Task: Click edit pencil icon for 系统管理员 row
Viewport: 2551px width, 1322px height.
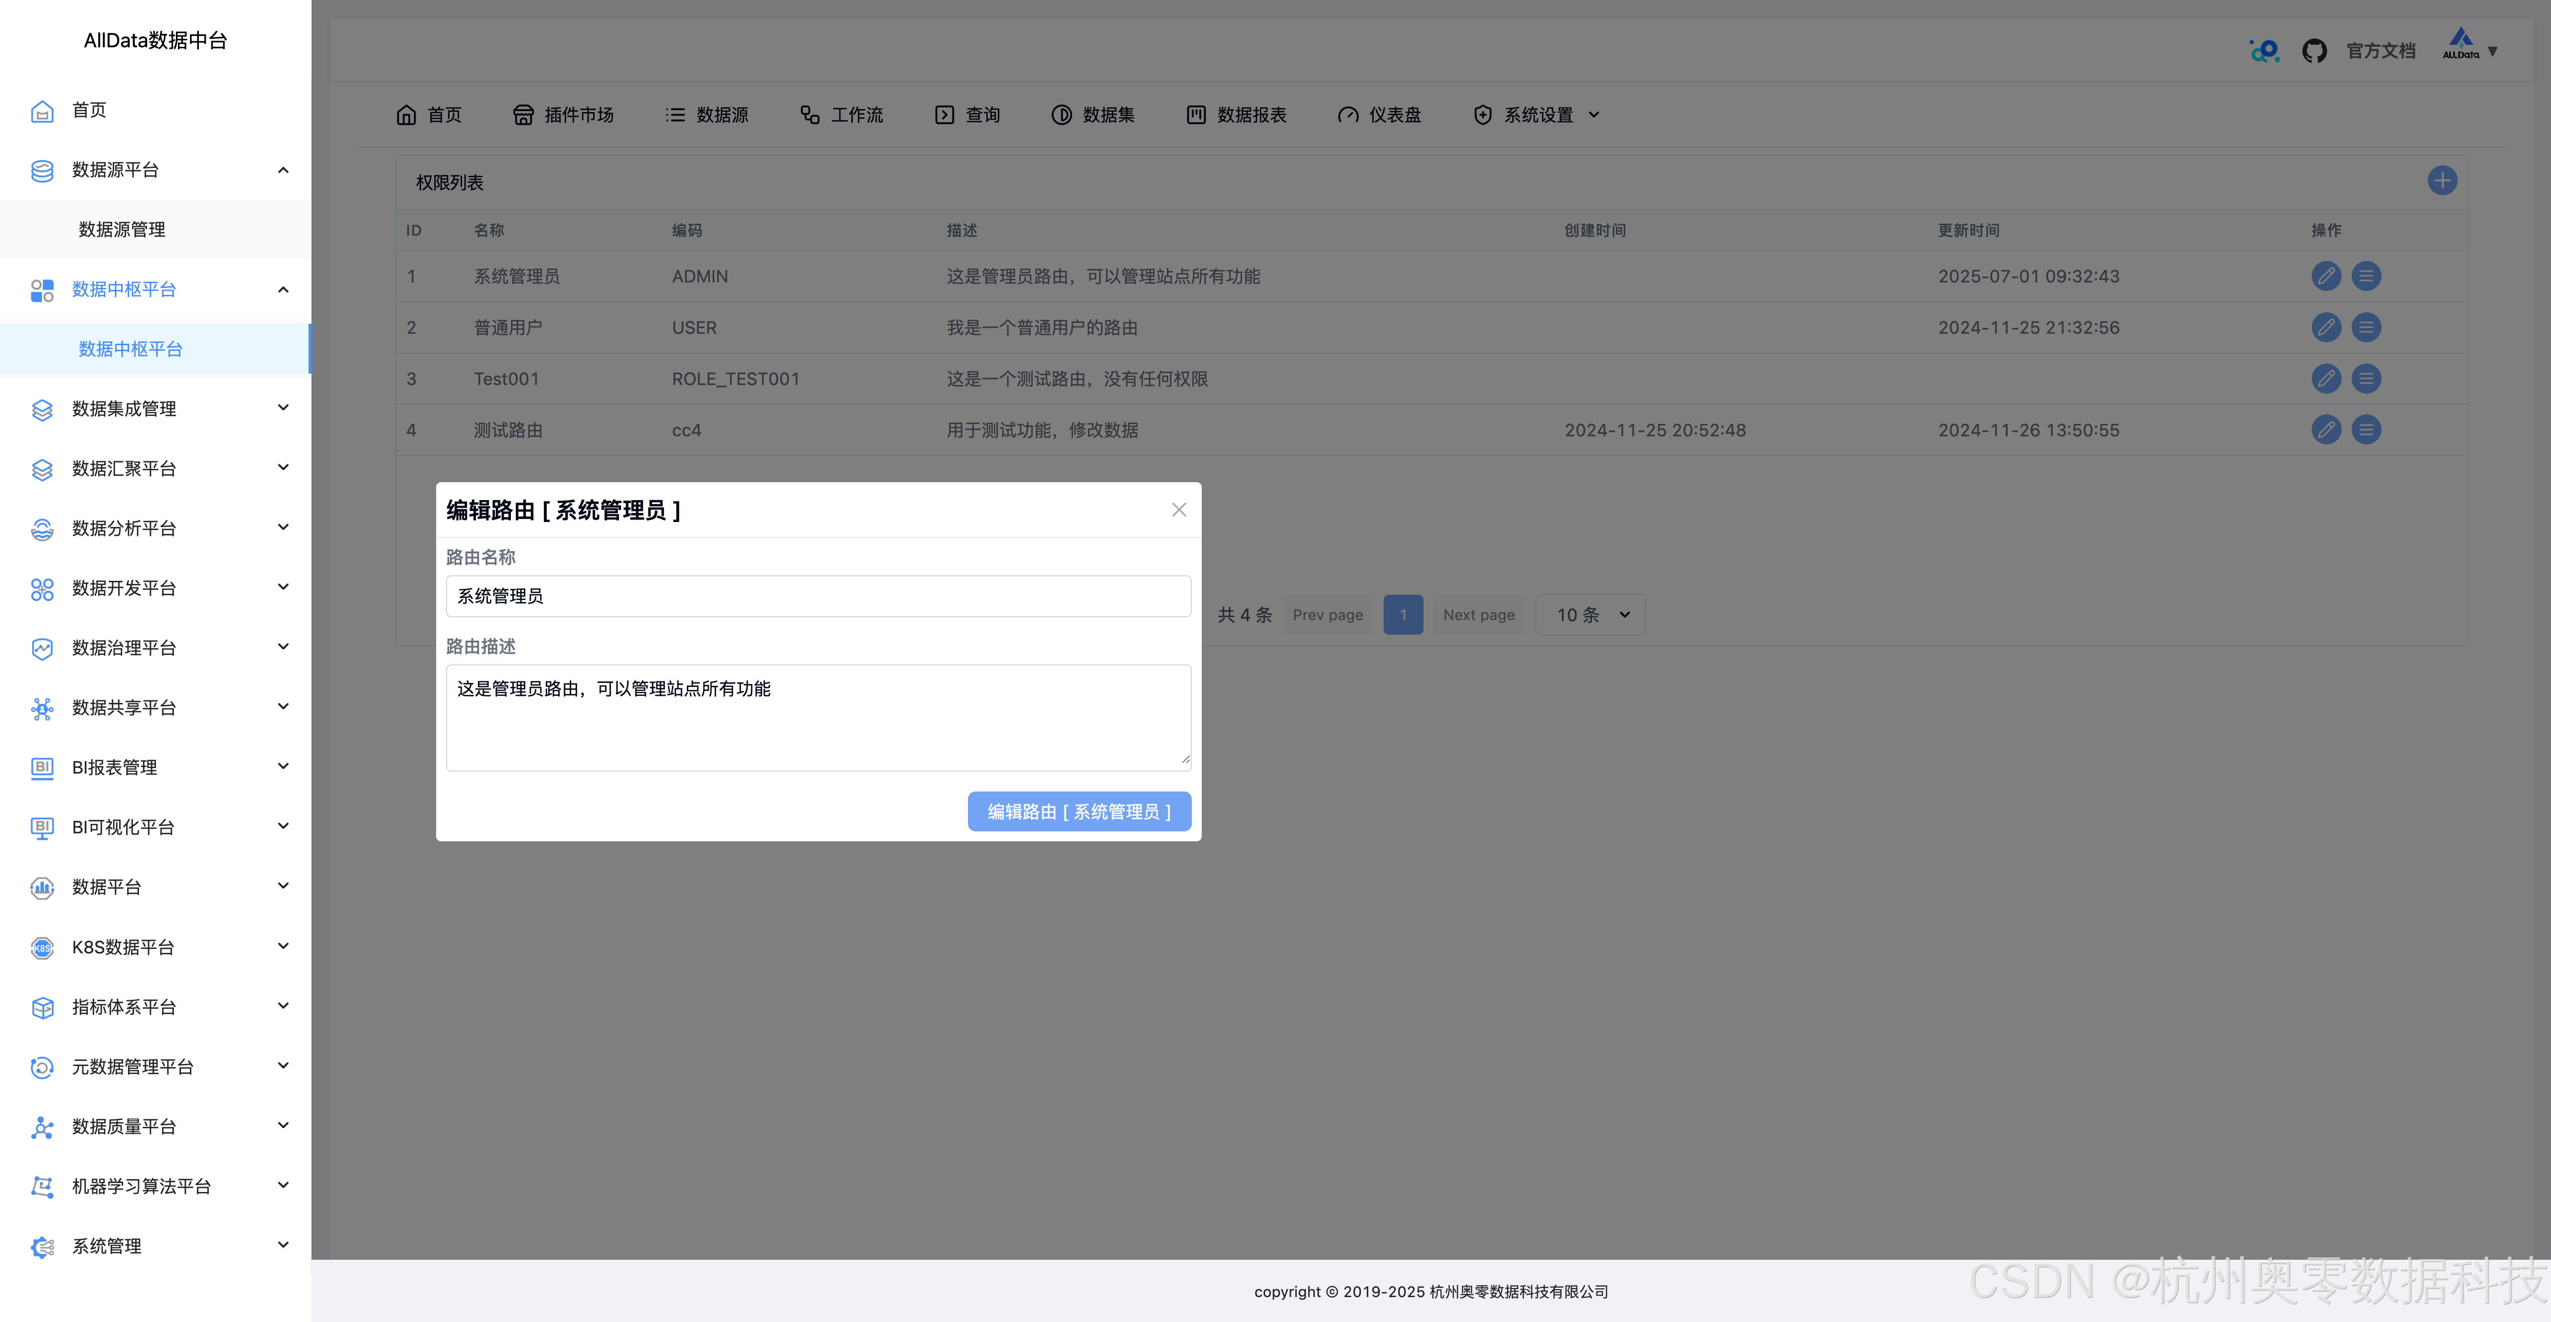Action: [x=2326, y=276]
